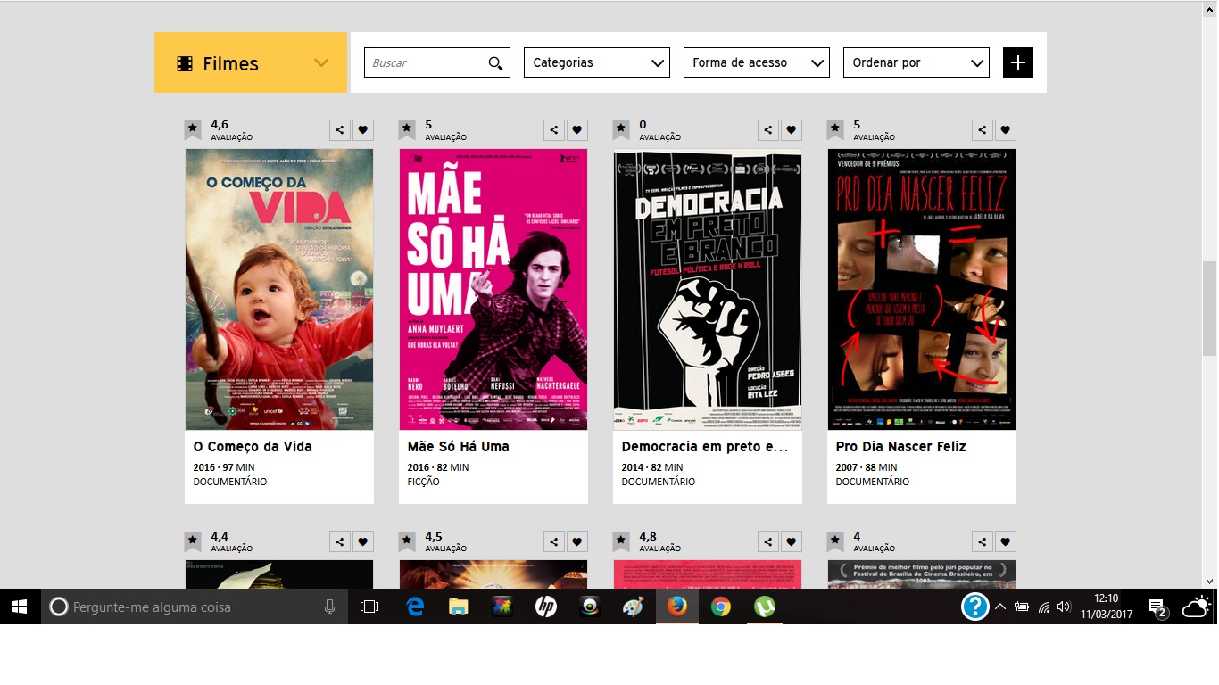Favorite O Começo da Vida with the heart
The width and height of the screenshot is (1219, 685).
(x=363, y=130)
